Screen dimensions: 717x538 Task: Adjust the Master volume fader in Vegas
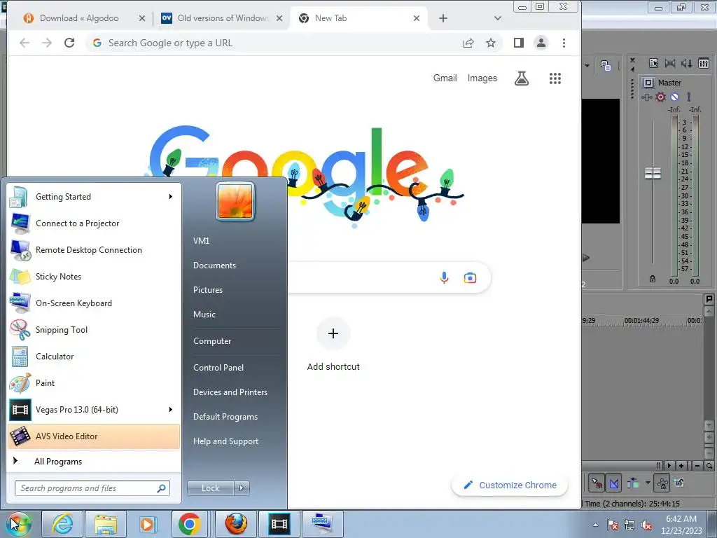(x=653, y=174)
